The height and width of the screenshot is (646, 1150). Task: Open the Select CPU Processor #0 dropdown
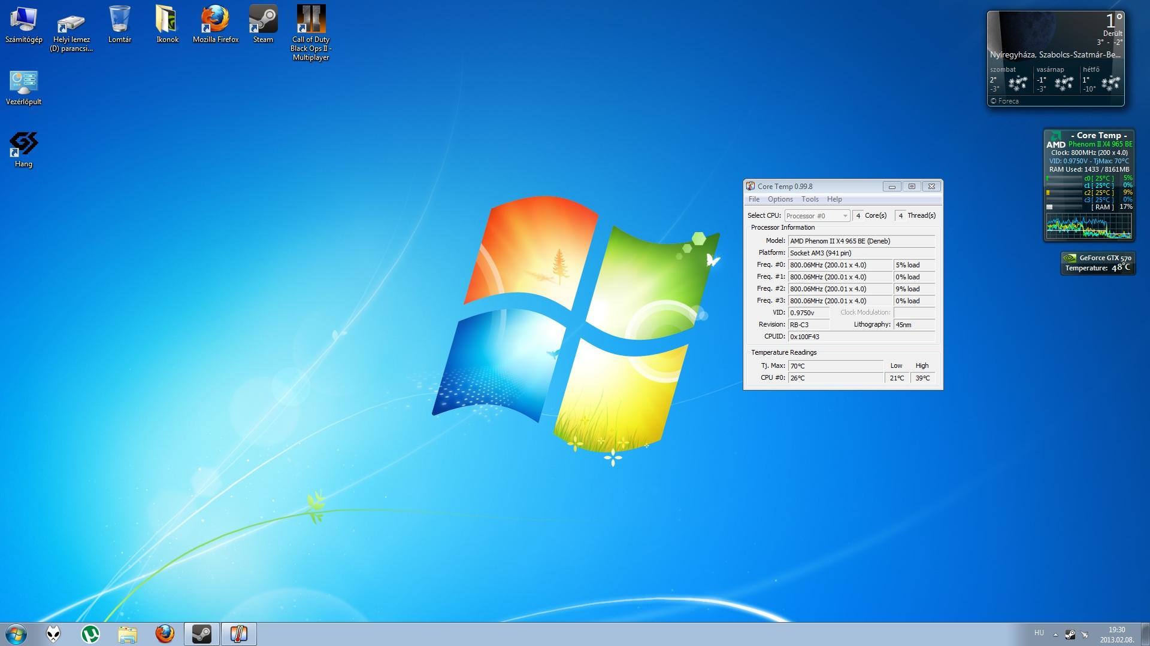point(817,216)
